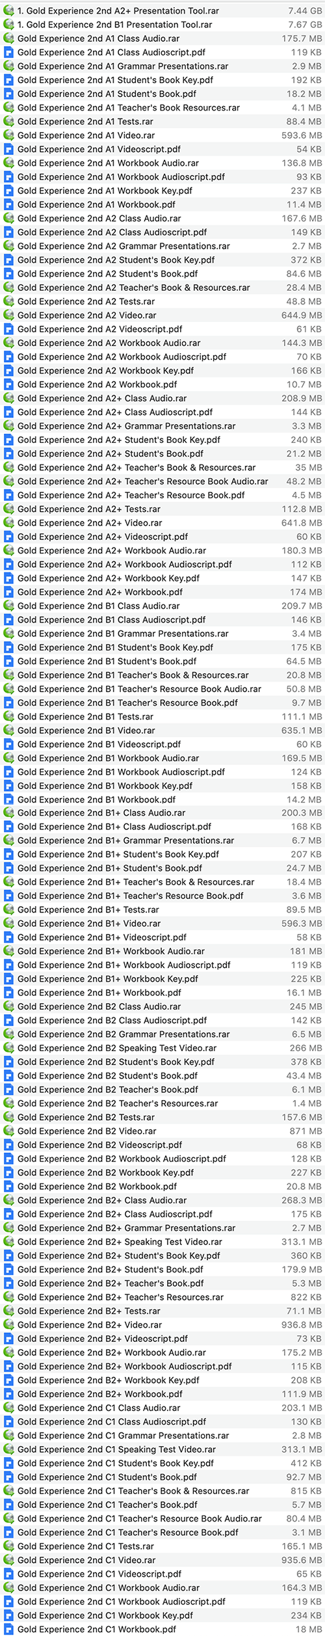Image resolution: width=325 pixels, height=1636 pixels.
Task: Click the archive icon of B1+ Tests.rar
Action: pos(8,910)
